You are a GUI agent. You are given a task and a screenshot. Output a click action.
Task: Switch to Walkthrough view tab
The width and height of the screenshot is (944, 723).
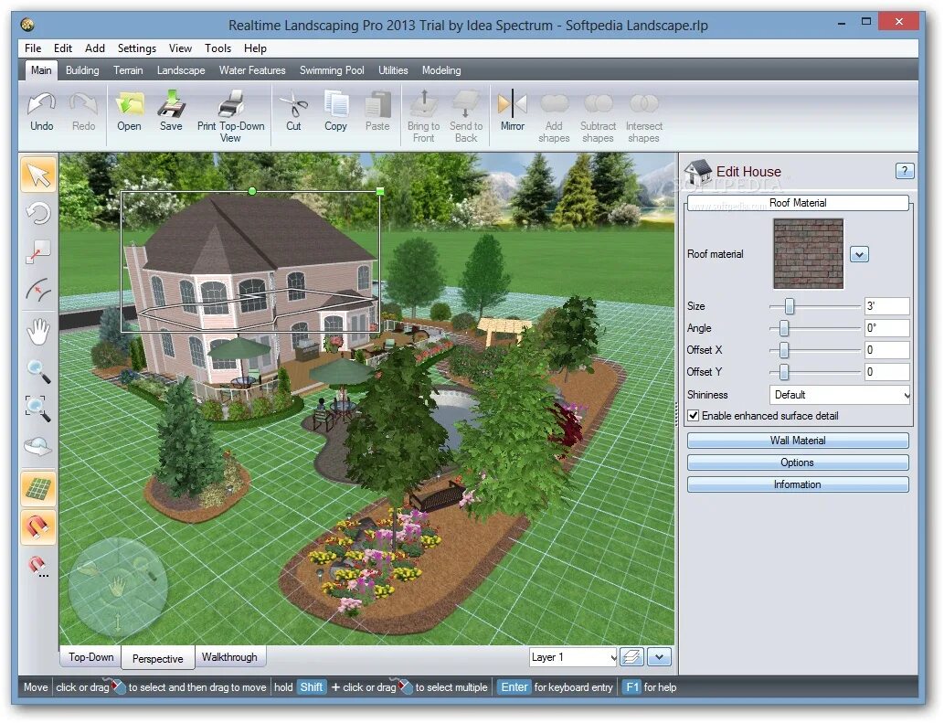(x=229, y=657)
